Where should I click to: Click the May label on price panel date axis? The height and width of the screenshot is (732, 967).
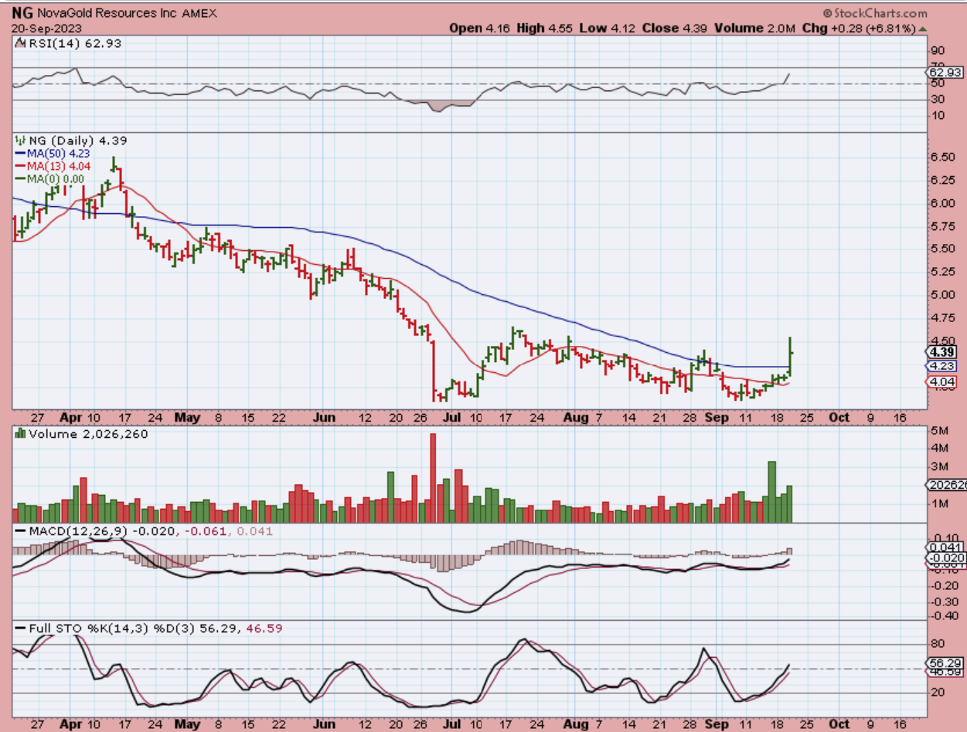[187, 418]
